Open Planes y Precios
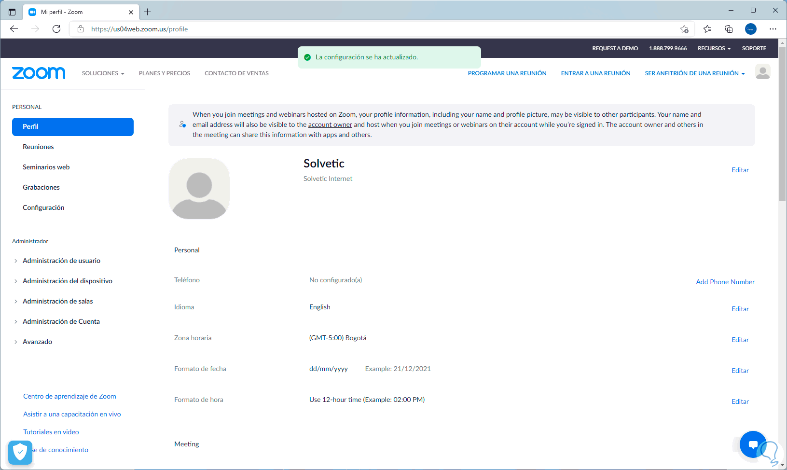This screenshot has height=470, width=787. click(x=165, y=73)
